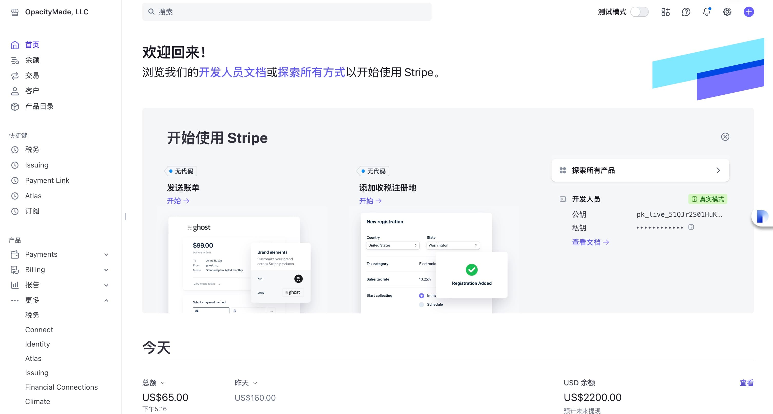This screenshot has width=773, height=414.
Task: Click the three-dots icon beside 更多
Action: pyautogui.click(x=15, y=300)
